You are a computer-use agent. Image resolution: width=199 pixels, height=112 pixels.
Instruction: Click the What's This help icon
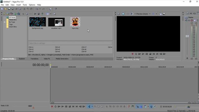click(x=56, y=9)
